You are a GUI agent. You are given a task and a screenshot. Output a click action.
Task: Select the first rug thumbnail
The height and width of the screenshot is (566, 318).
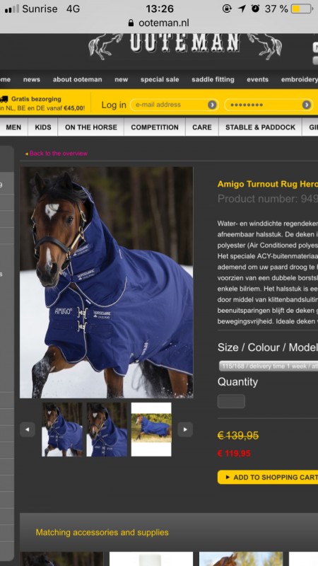tap(62, 429)
